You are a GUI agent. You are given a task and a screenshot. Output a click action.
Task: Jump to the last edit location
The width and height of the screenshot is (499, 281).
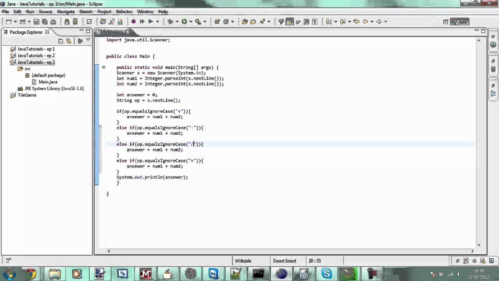click(x=356, y=22)
